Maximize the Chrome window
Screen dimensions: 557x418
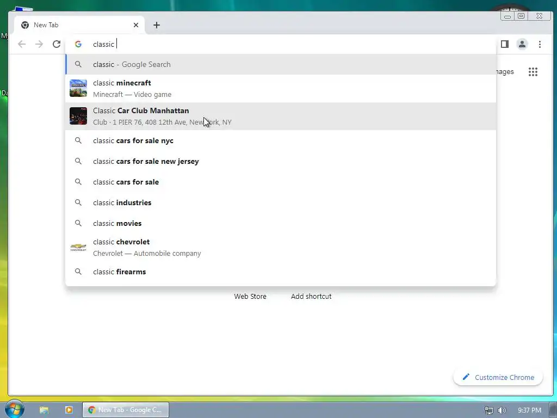tap(521, 16)
